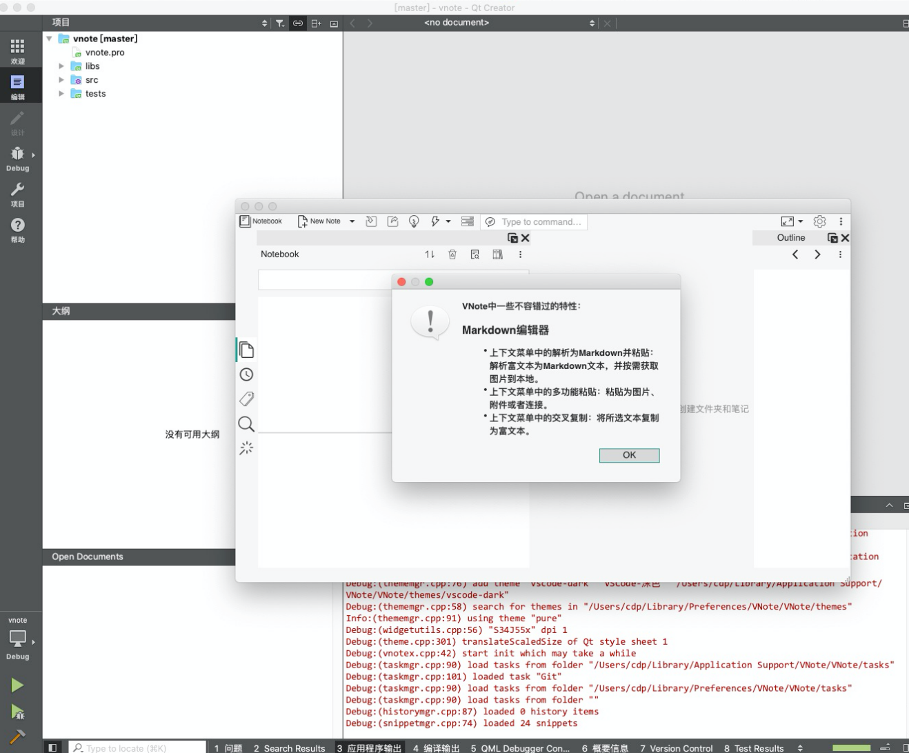Open VNote main toolbar three-dot menu

pyautogui.click(x=841, y=221)
